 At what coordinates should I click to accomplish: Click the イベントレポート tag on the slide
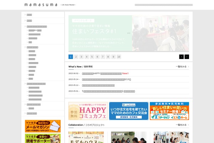(83, 20)
